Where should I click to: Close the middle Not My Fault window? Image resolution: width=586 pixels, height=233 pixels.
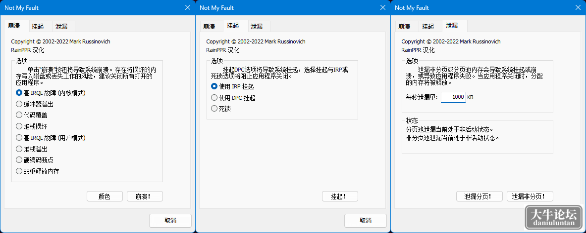point(383,7)
